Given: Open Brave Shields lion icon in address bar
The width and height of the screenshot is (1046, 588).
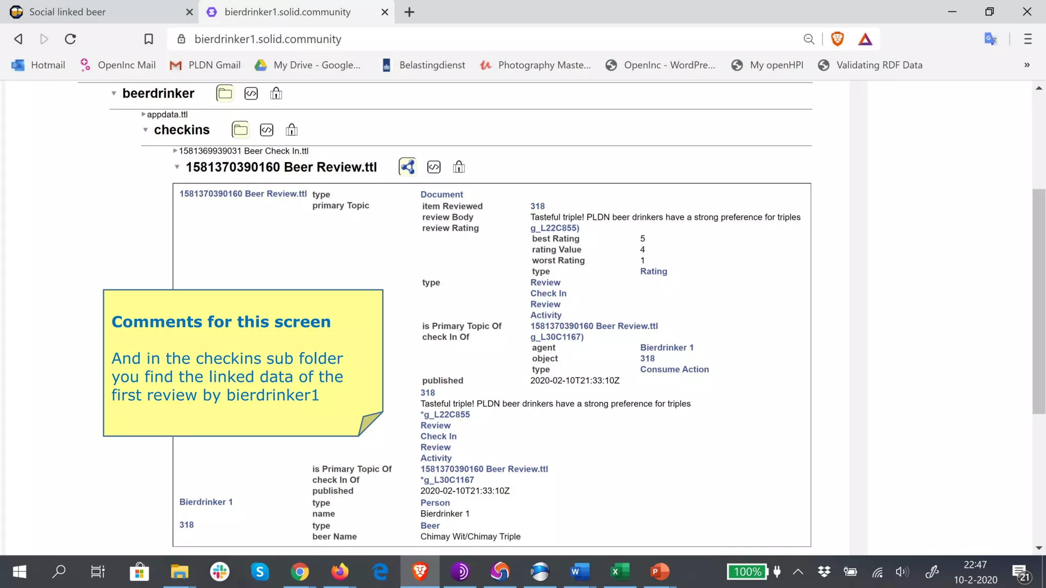Looking at the screenshot, I should (838, 39).
